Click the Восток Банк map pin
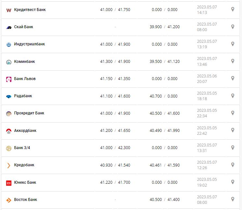 233,199
